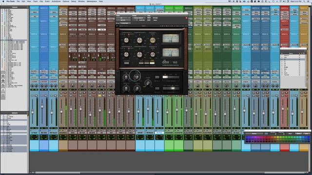Select the lit Gain Change meter button
312x175 pixels.
[x=152, y=63]
